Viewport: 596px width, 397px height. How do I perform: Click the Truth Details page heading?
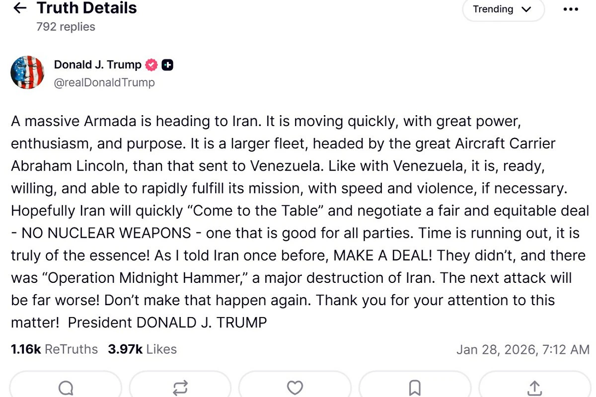(87, 8)
